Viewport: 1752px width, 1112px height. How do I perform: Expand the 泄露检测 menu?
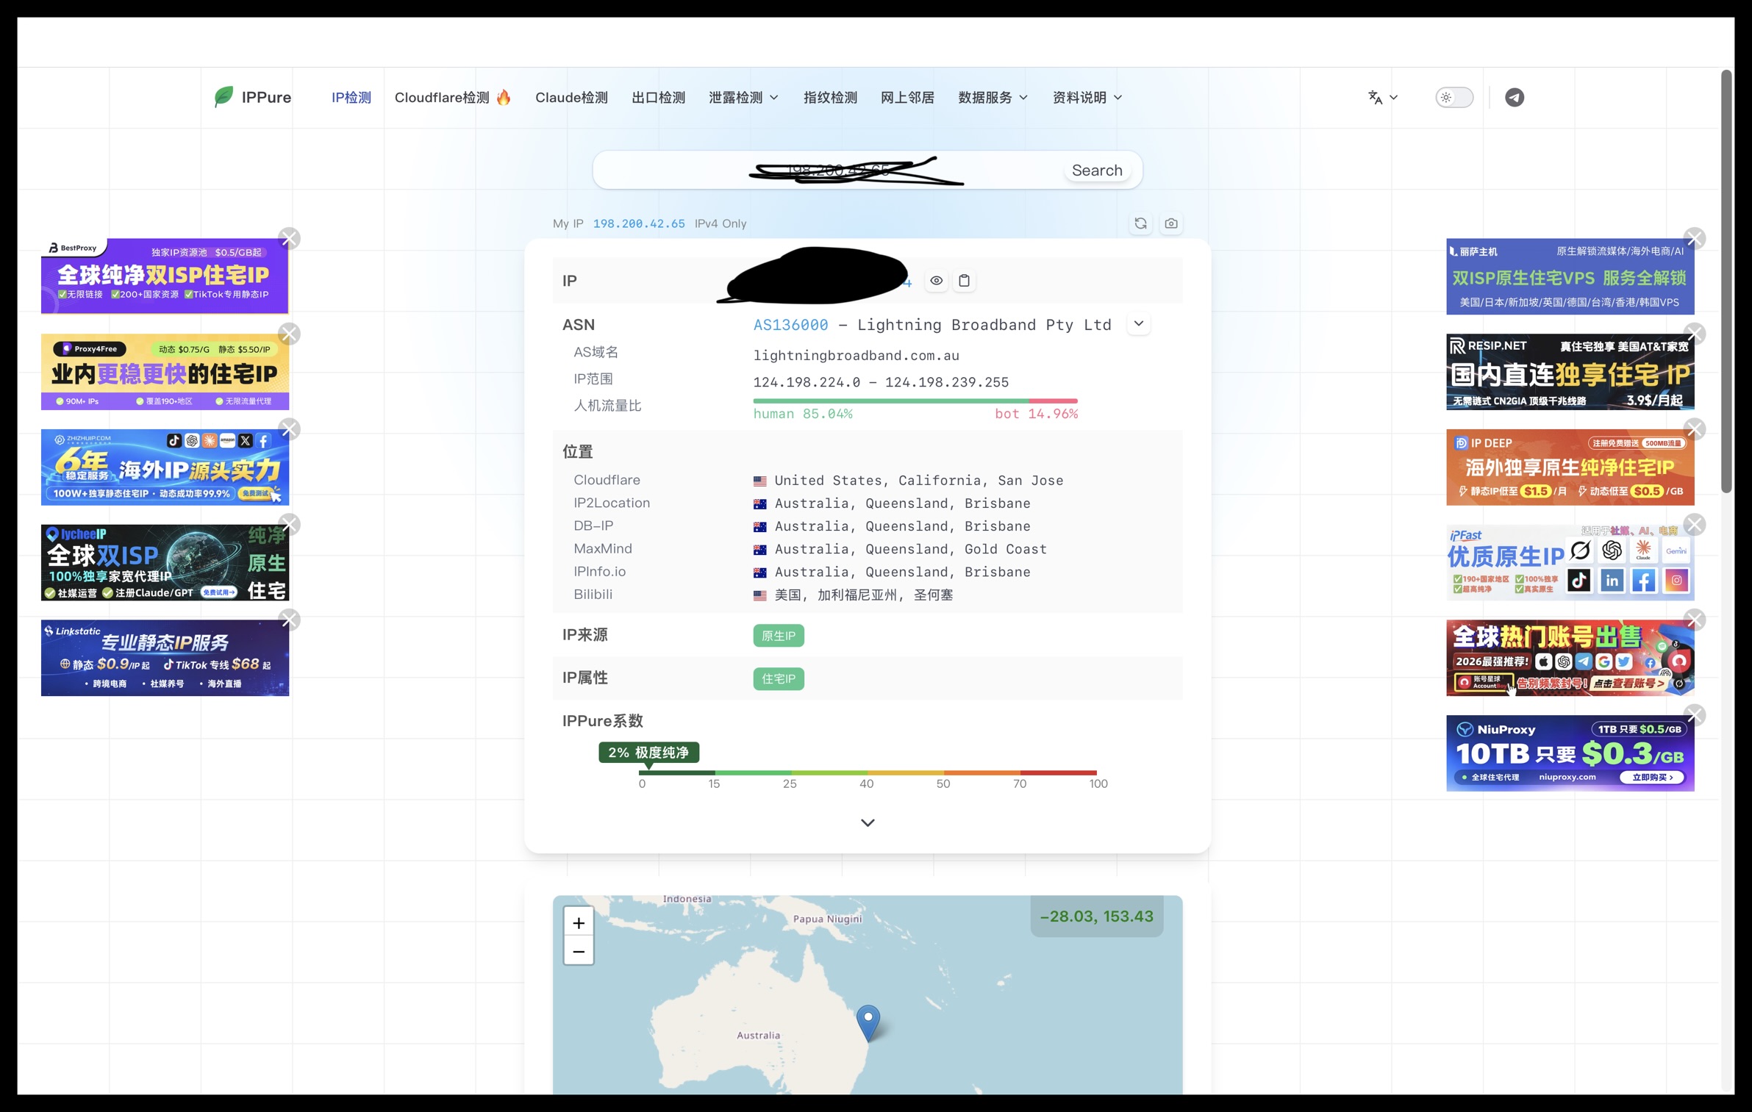(743, 98)
